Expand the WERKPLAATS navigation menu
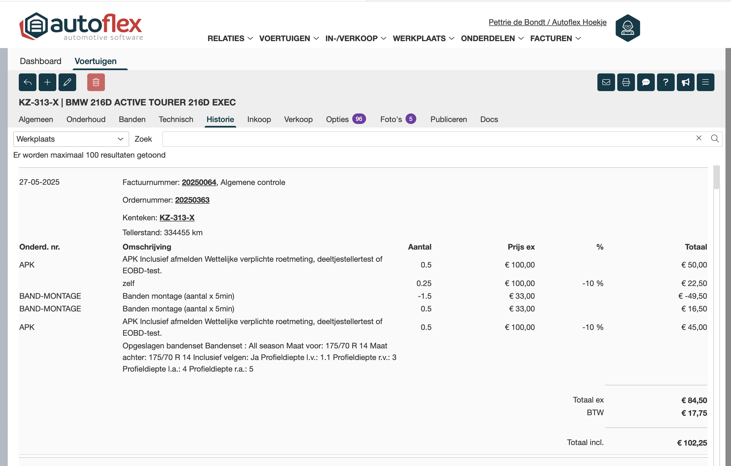 (423, 39)
